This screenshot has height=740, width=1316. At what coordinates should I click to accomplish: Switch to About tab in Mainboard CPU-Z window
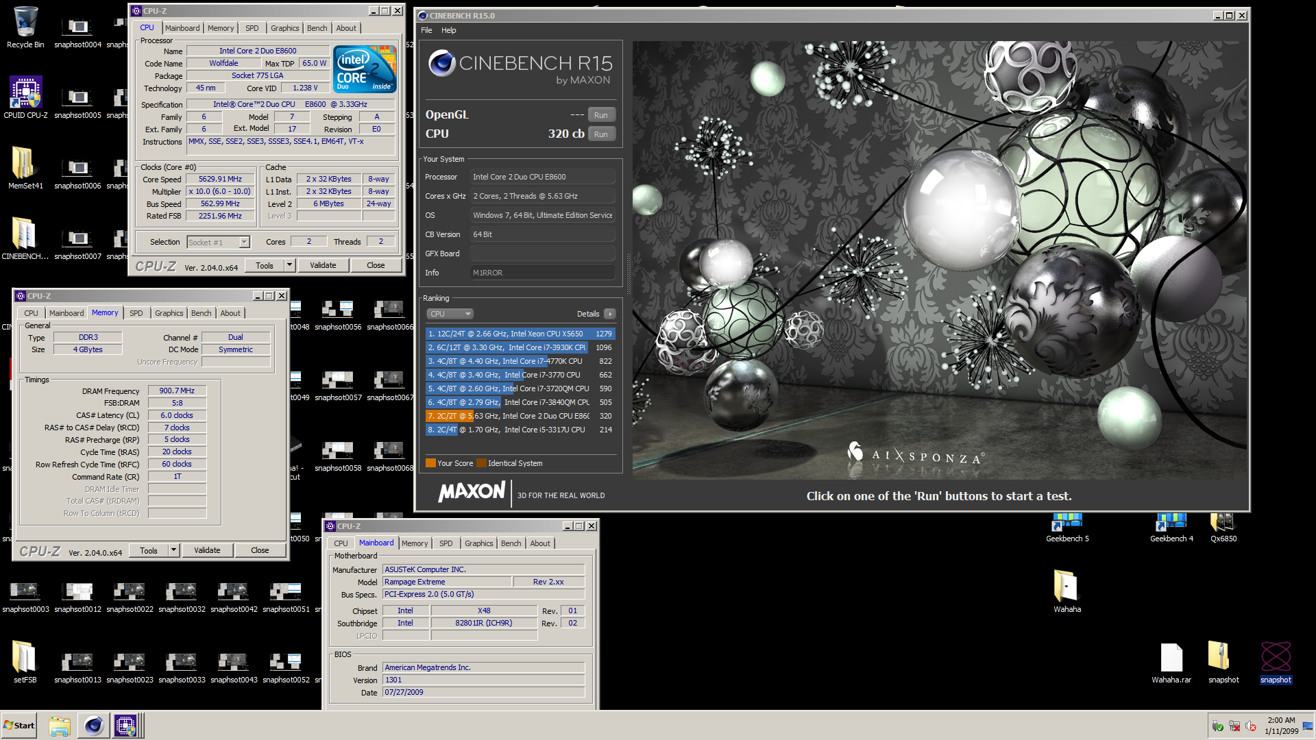(540, 543)
